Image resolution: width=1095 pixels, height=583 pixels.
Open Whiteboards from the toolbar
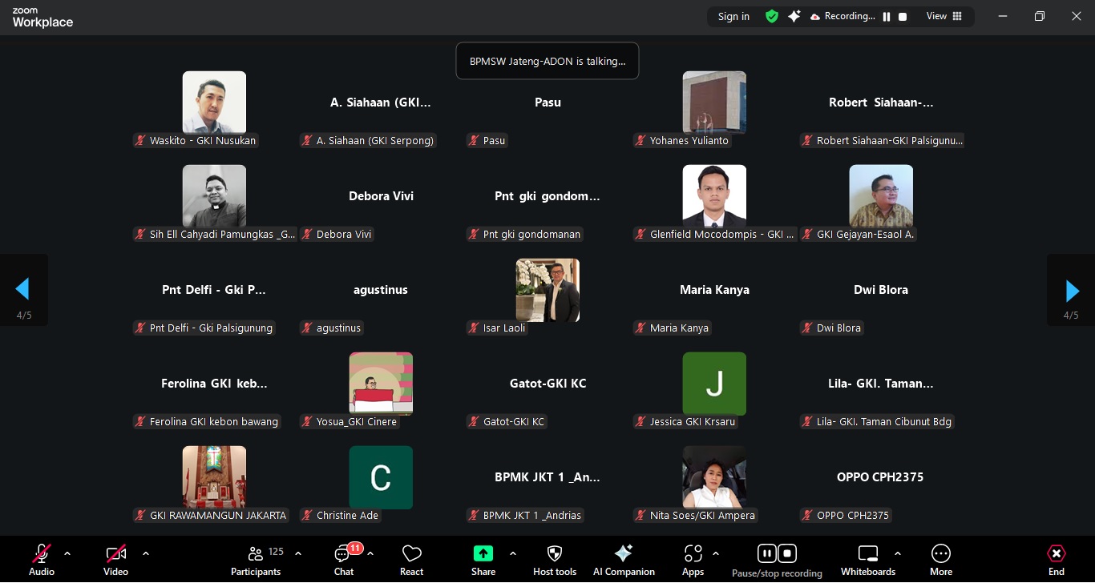click(x=868, y=559)
